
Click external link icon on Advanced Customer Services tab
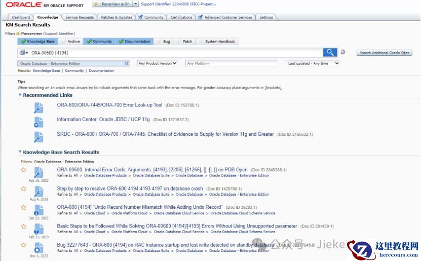(x=200, y=17)
